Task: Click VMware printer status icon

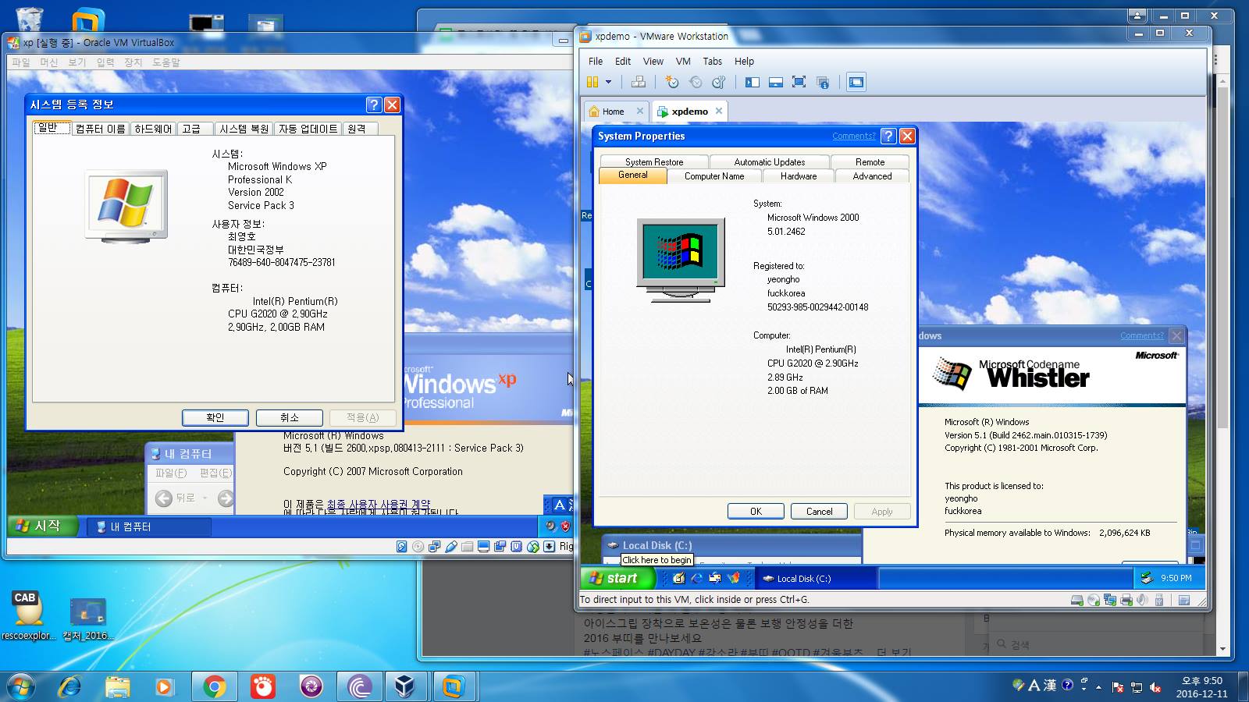Action: (x=1126, y=600)
